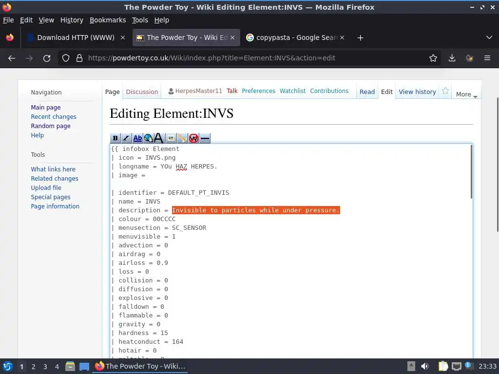Open Firefox downloads panel
This screenshot has height=374, width=499.
pos(452,58)
